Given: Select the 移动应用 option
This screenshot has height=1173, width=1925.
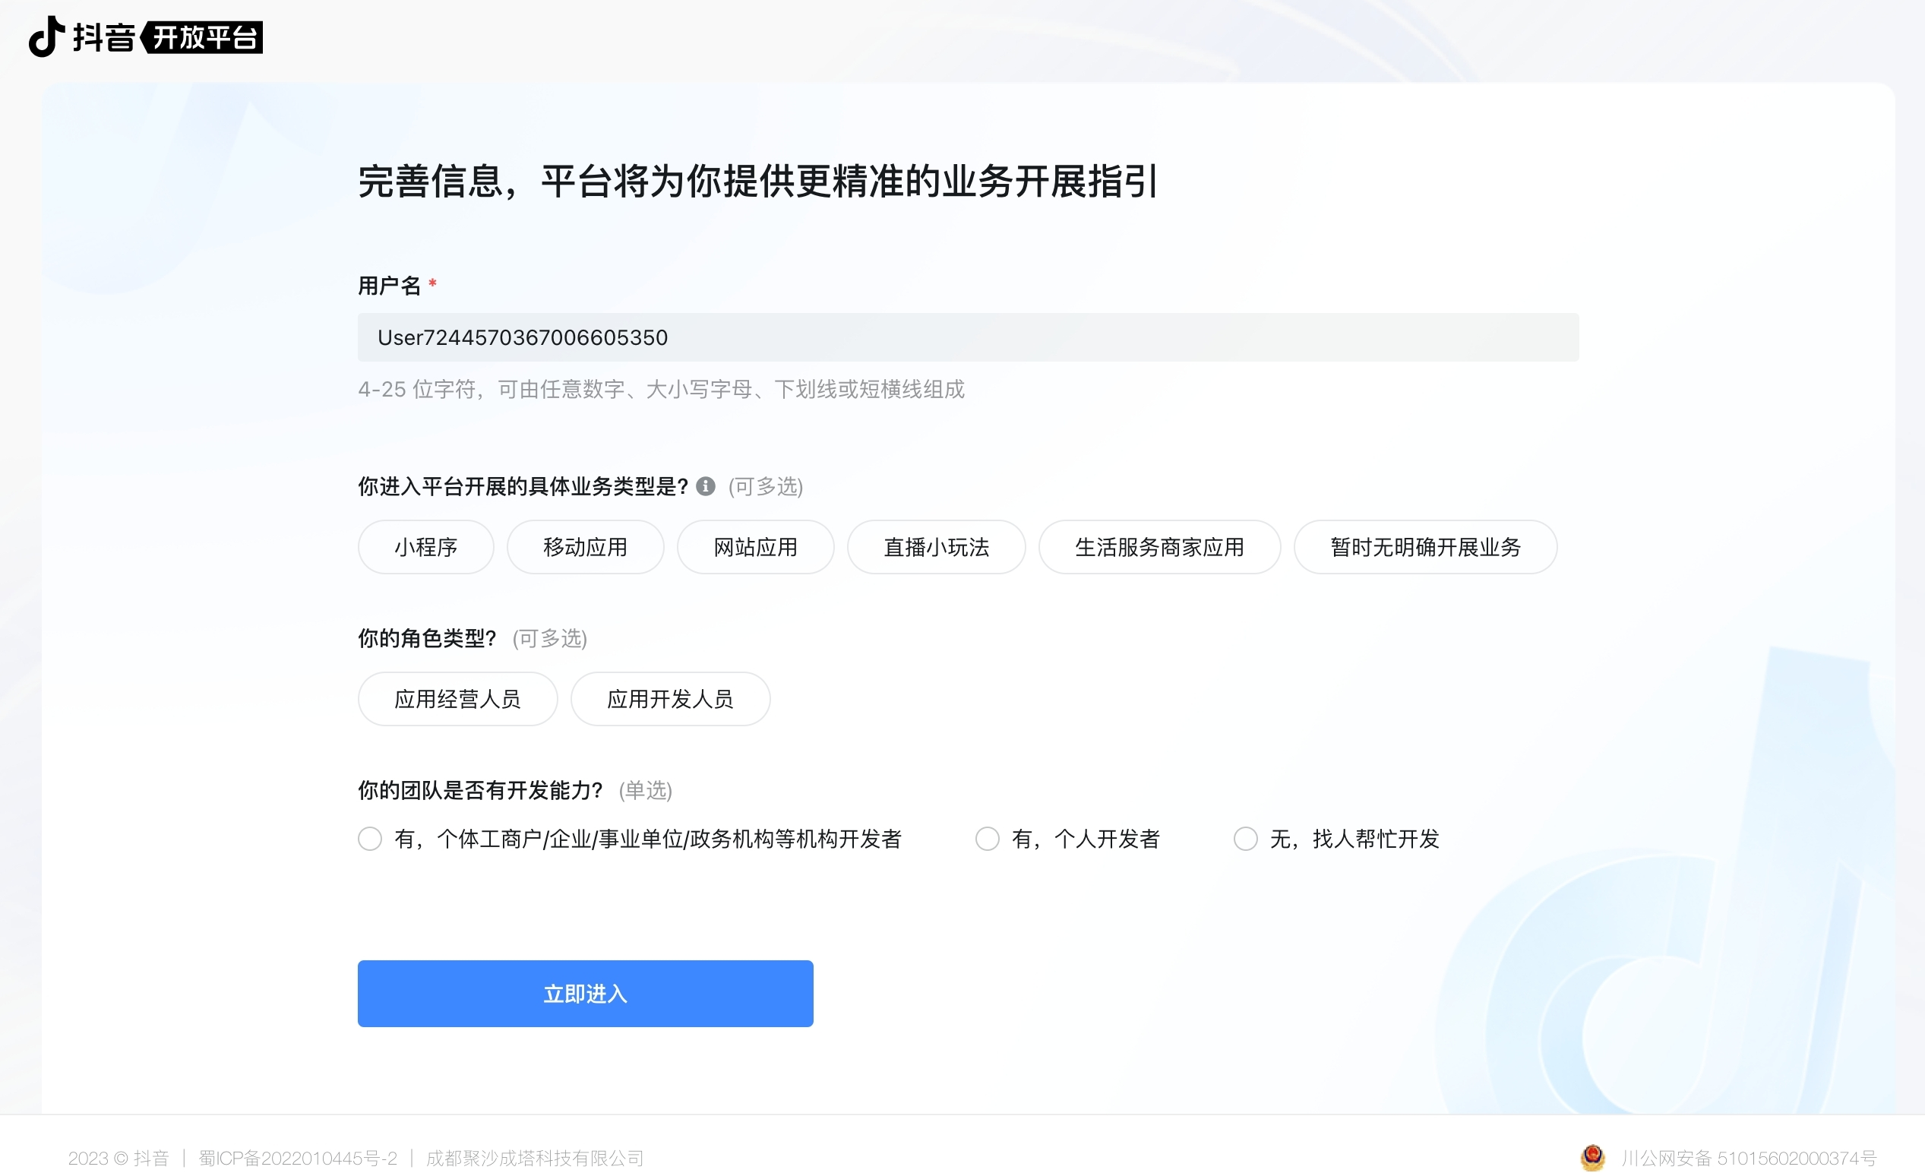Looking at the screenshot, I should click(x=585, y=547).
